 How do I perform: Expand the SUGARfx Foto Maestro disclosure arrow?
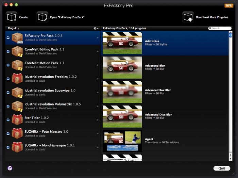[98, 133]
